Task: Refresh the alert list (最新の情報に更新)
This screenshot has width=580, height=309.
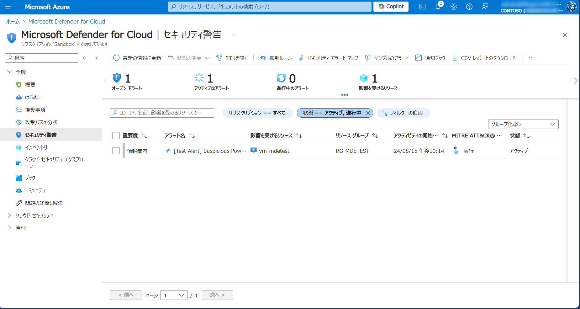Action: click(137, 58)
